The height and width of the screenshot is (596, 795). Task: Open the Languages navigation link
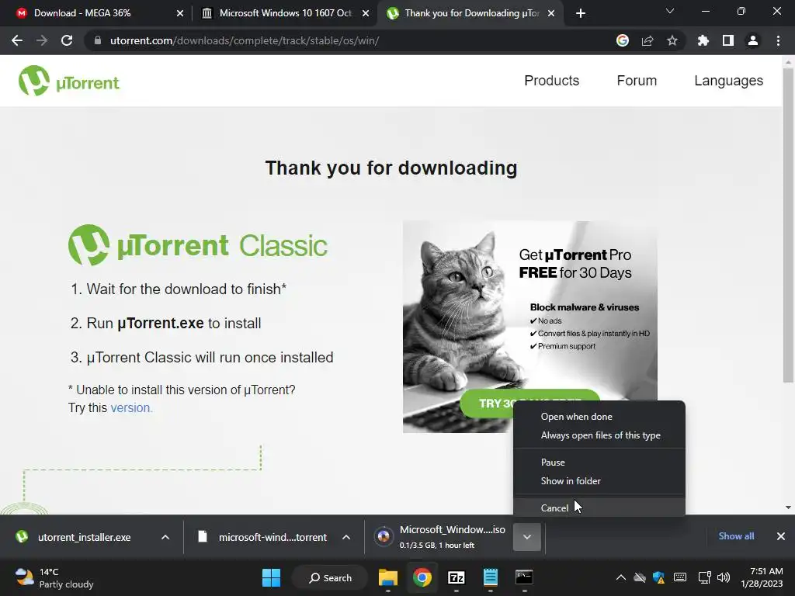728,81
